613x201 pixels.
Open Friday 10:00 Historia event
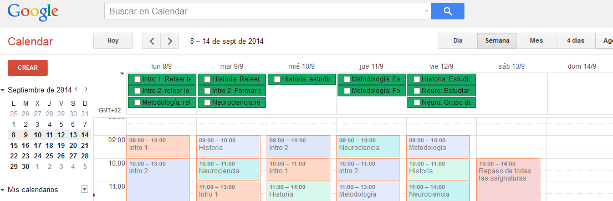pos(438,169)
